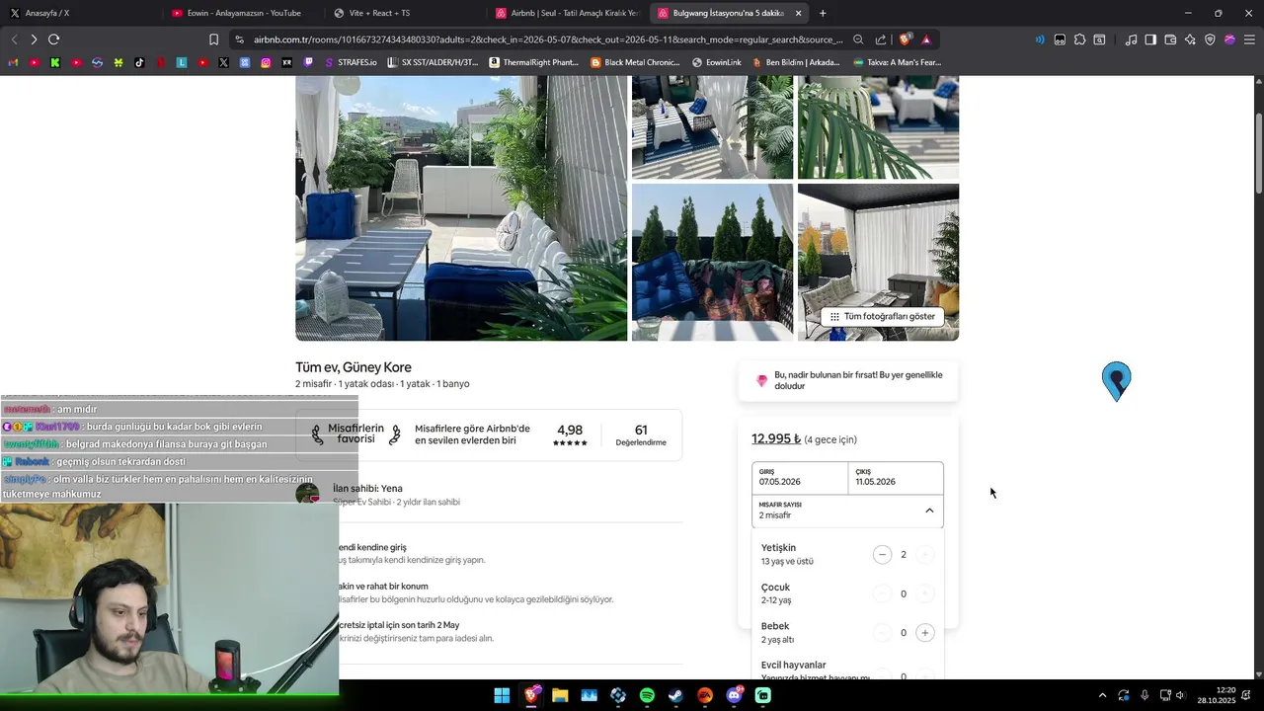Click the 12.995 ₺ price link

pyautogui.click(x=776, y=439)
